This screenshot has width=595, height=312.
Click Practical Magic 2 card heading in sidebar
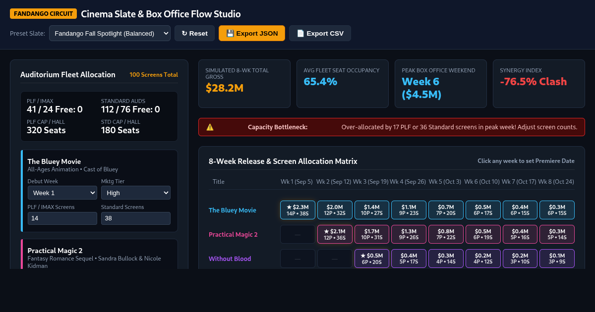(x=55, y=251)
